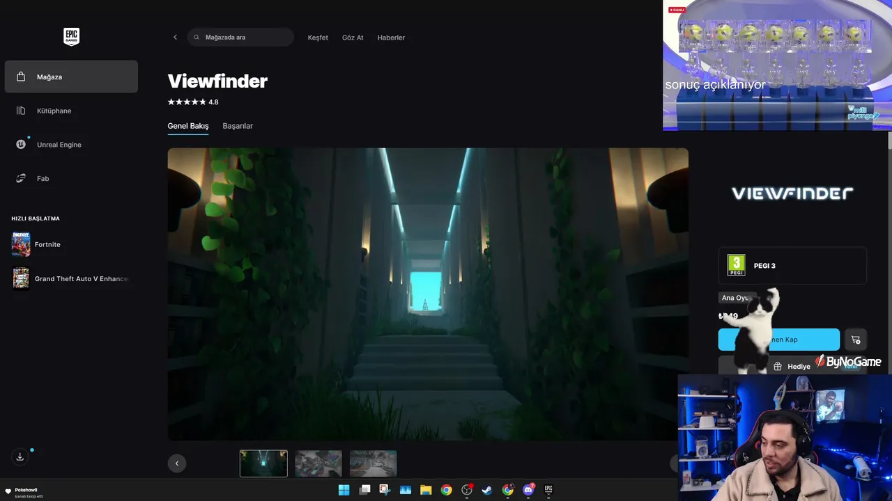Quick launch Grand Theft Auto V Enhanced
This screenshot has height=501, width=892.
71,278
